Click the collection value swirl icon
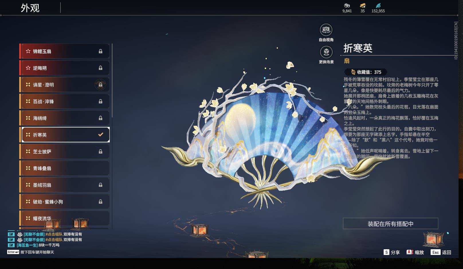 click(353, 72)
